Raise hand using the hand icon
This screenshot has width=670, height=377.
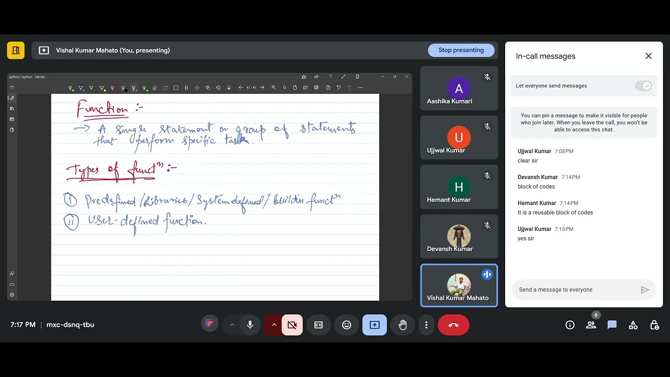click(x=403, y=325)
